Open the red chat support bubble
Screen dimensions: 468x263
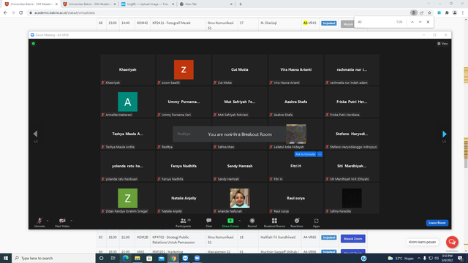[x=452, y=242]
